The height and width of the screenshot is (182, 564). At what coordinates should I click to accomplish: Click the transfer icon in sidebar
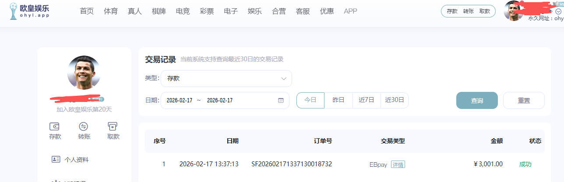click(84, 127)
